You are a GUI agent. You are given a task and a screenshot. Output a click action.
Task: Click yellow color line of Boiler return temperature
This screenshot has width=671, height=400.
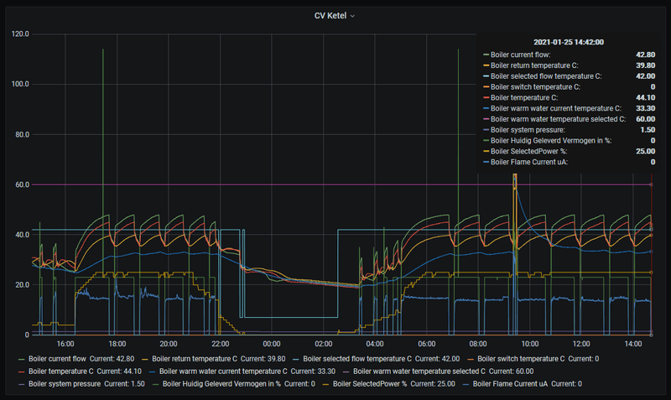(145, 360)
